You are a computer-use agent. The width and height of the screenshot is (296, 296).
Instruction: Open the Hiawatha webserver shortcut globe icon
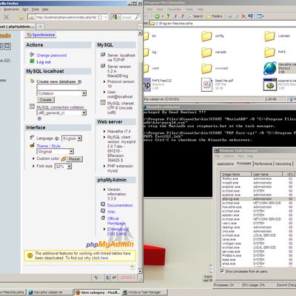[x=270, y=68]
